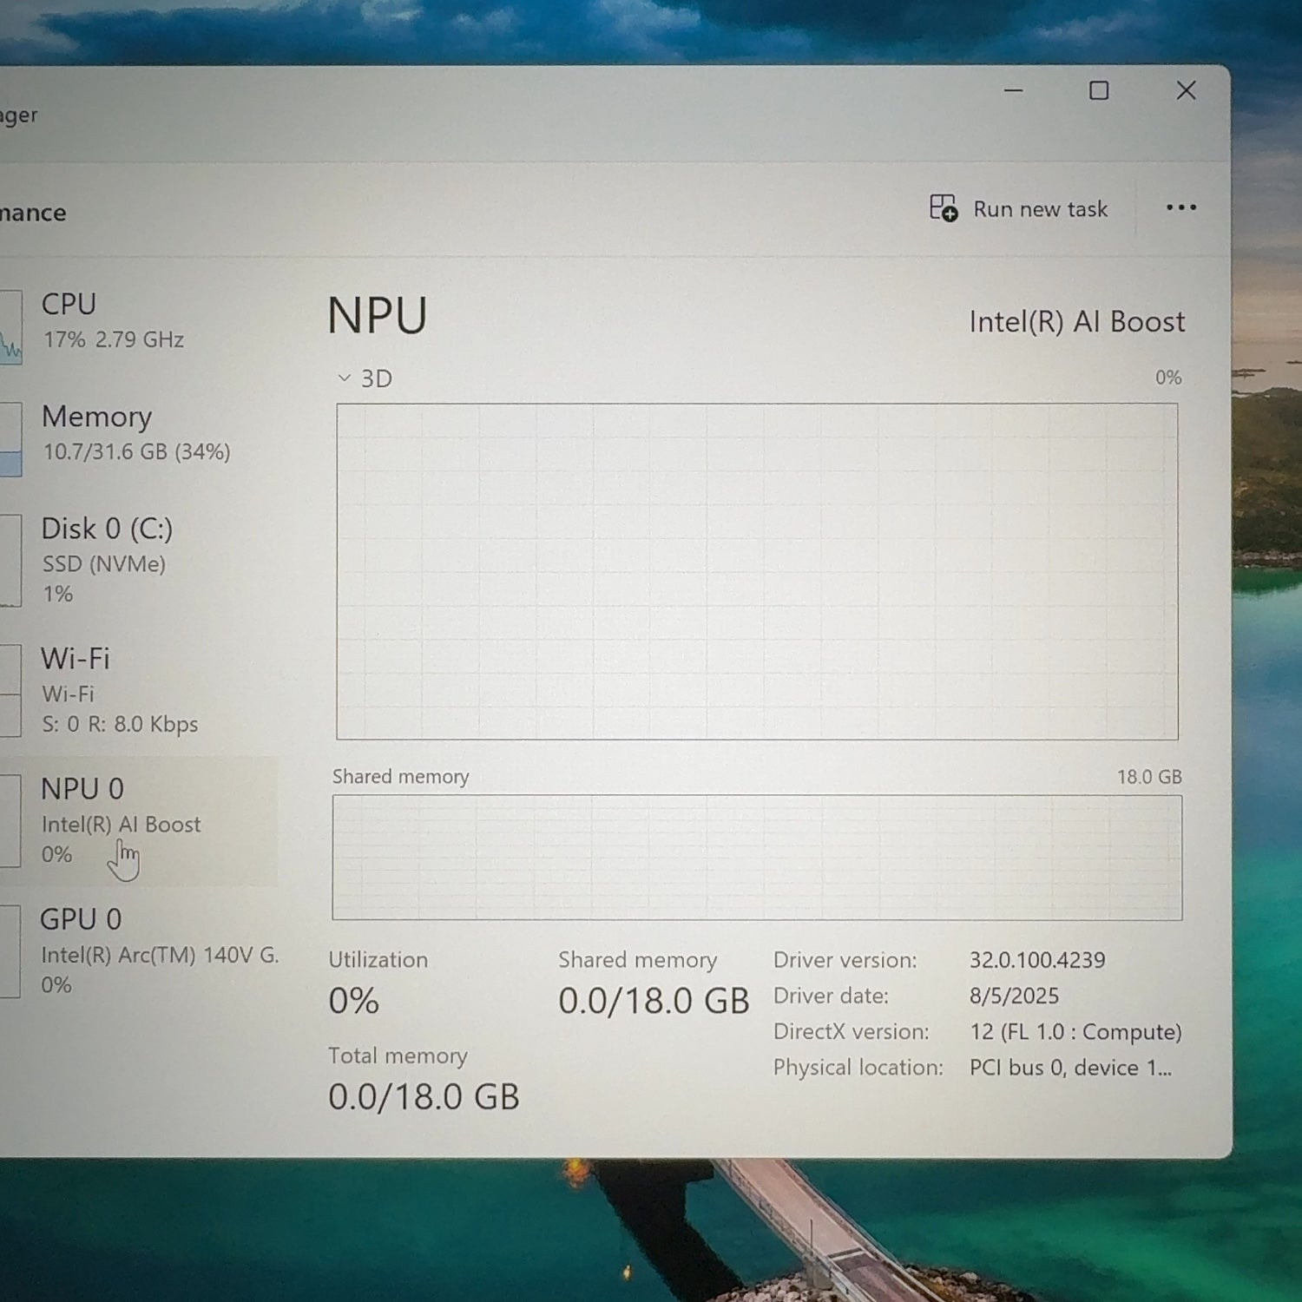The height and width of the screenshot is (1302, 1302).
Task: Close the Task Manager window
Action: [x=1186, y=90]
